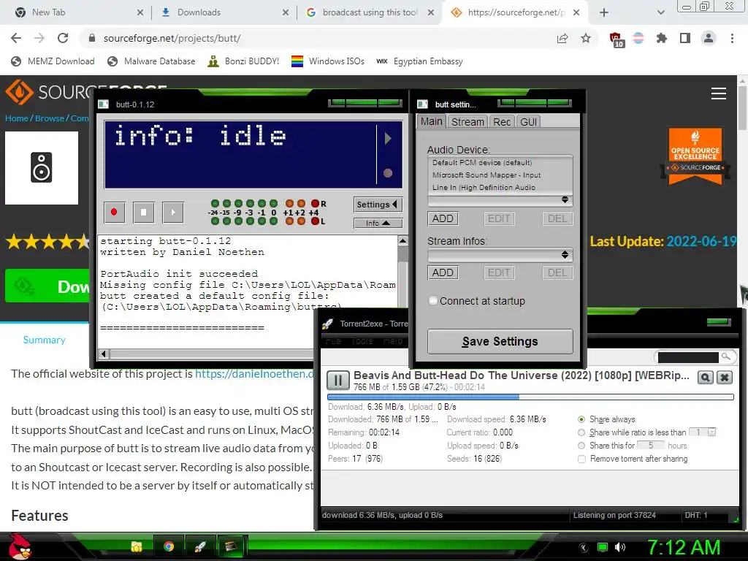This screenshot has width=748, height=561.
Task: Select the Share always radio option
Action: pyautogui.click(x=581, y=419)
